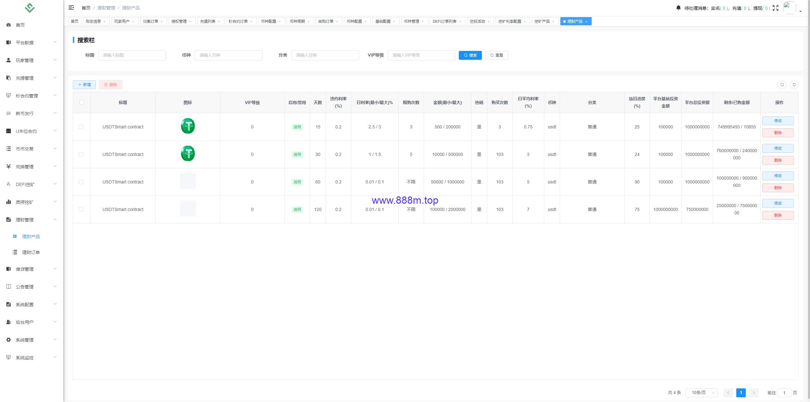Click the table refresh round icon

pos(794,84)
